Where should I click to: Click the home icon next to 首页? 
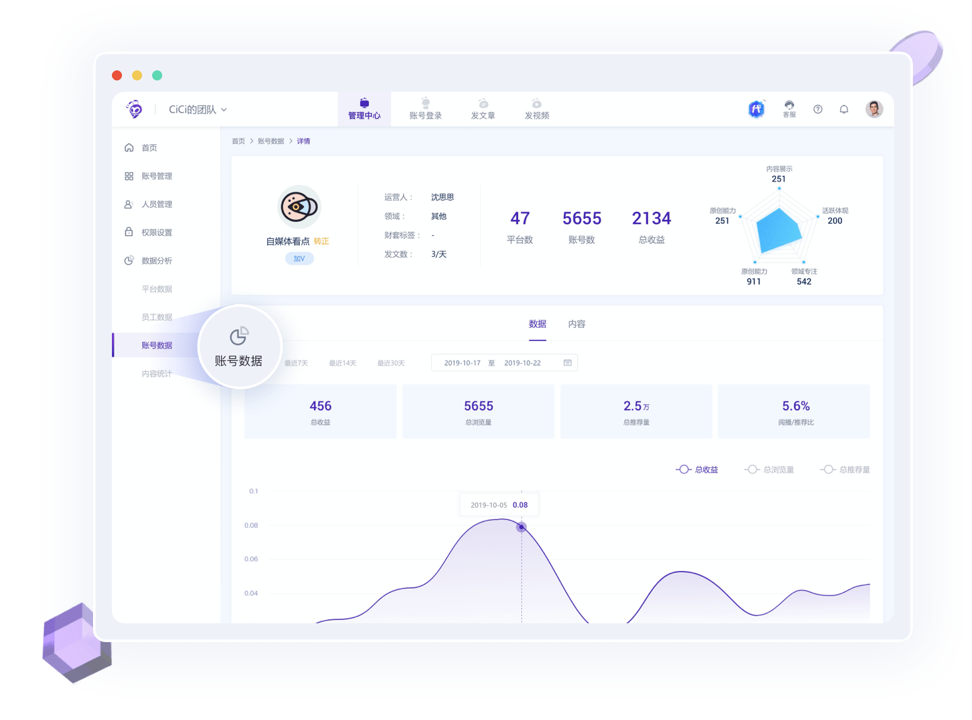(129, 148)
